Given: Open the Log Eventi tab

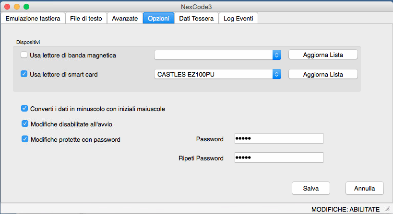Looking at the screenshot, I should point(239,18).
